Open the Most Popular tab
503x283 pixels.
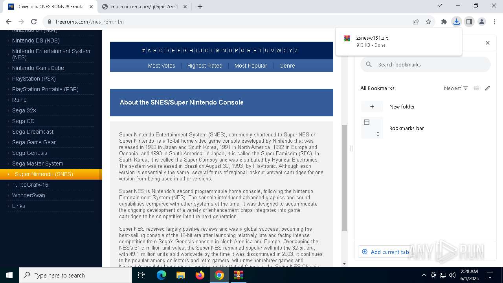pyautogui.click(x=251, y=66)
